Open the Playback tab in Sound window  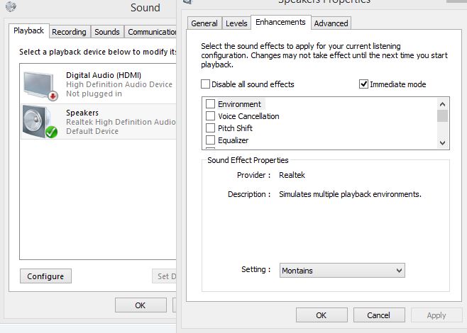click(28, 30)
